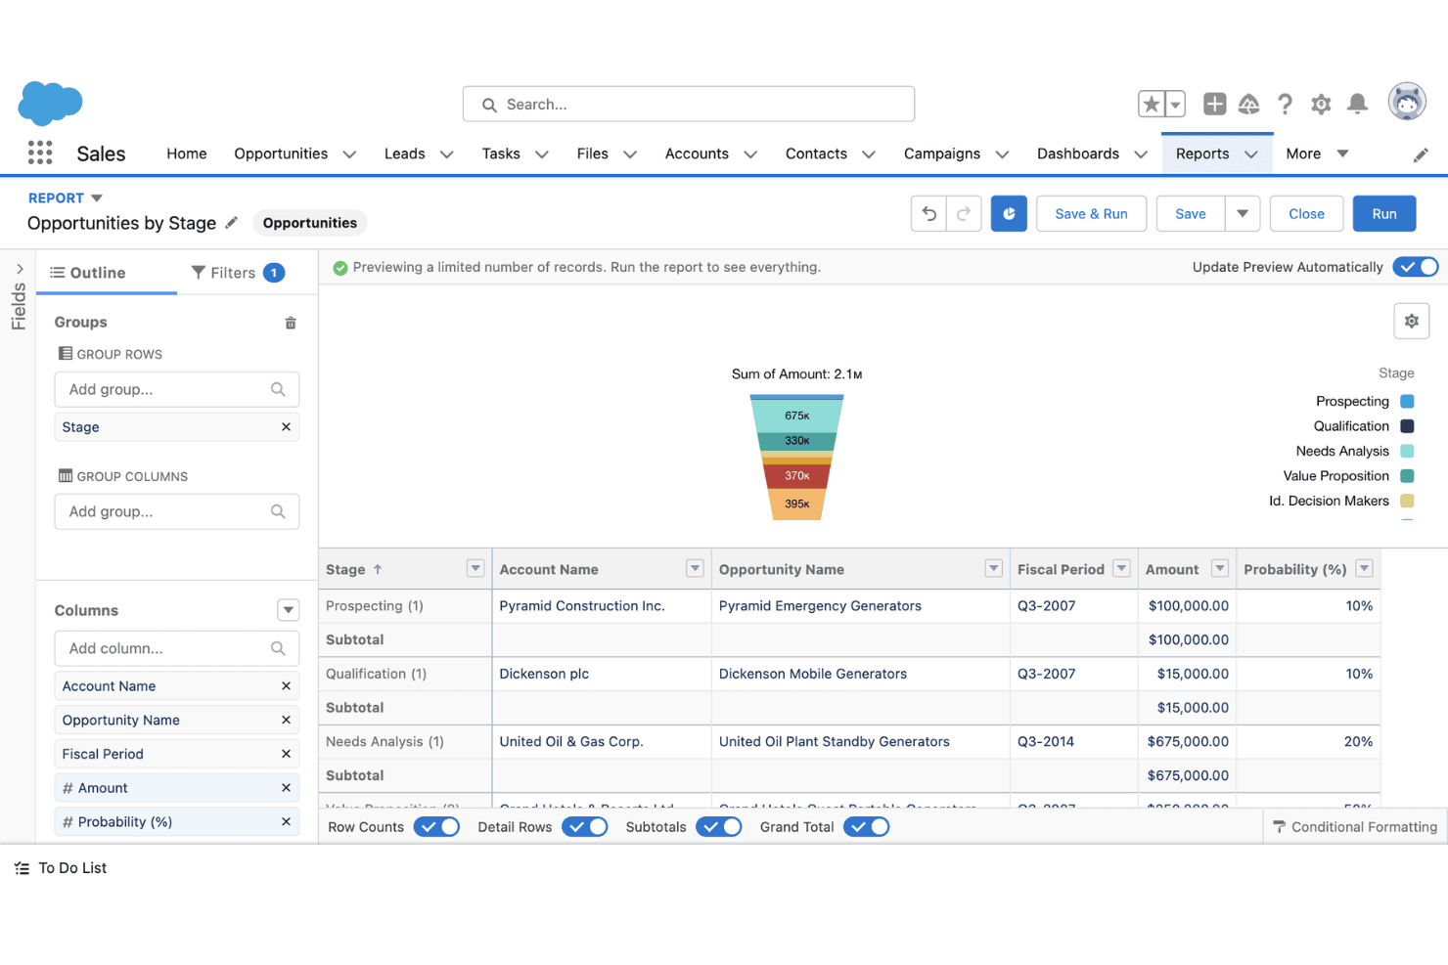
Task: Open the Opportunities tab dropdown chevron
Action: point(349,154)
